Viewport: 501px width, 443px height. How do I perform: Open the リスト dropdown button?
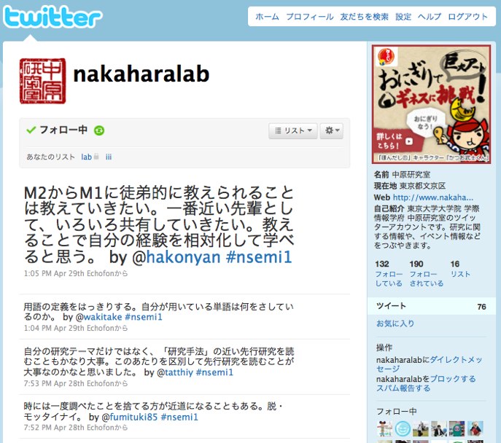[293, 130]
